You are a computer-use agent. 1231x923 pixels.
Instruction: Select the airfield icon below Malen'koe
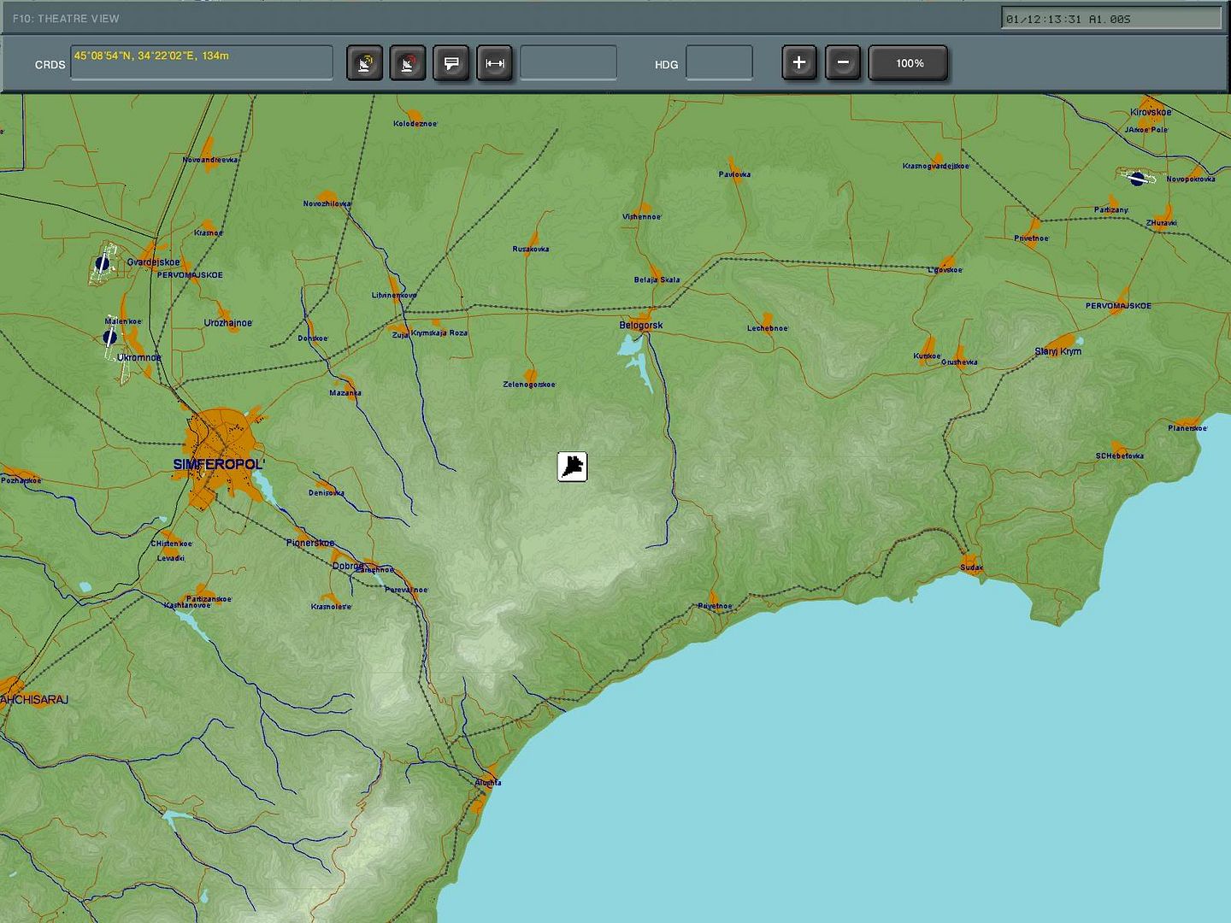(110, 338)
